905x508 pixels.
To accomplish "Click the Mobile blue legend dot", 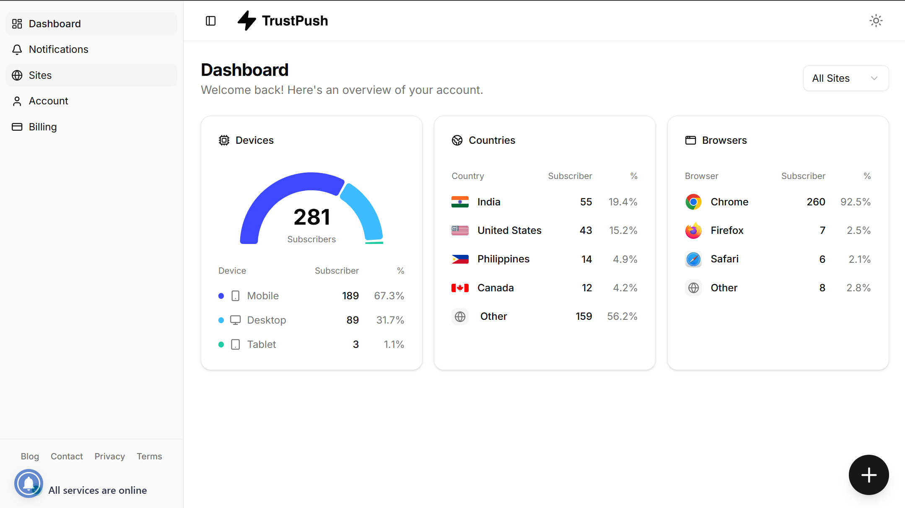I will (221, 296).
